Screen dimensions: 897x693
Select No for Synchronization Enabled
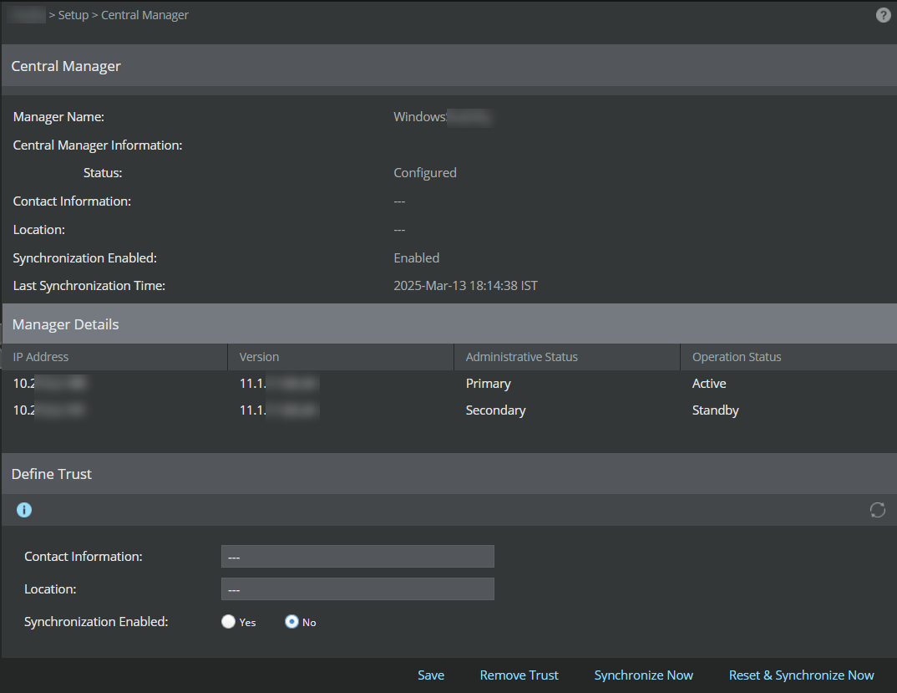[x=291, y=621]
